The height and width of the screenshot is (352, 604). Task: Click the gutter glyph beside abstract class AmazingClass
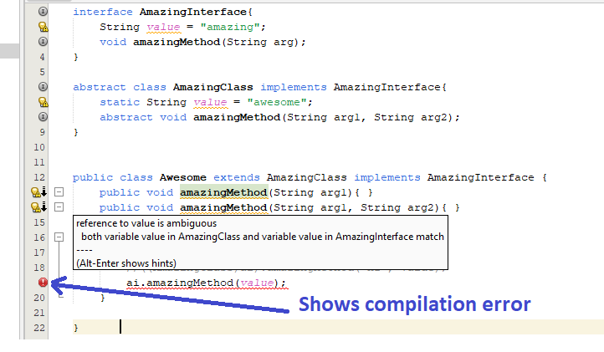pyautogui.click(x=43, y=87)
